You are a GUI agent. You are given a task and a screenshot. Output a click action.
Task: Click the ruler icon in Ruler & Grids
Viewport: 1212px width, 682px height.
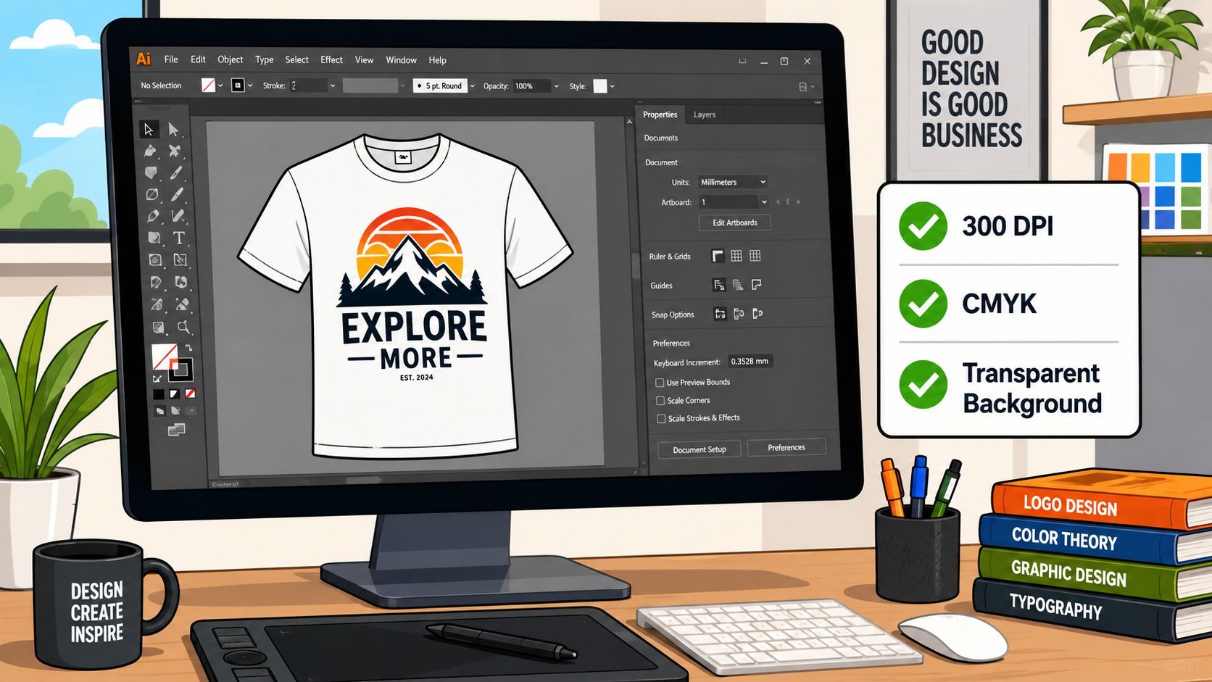tap(718, 256)
